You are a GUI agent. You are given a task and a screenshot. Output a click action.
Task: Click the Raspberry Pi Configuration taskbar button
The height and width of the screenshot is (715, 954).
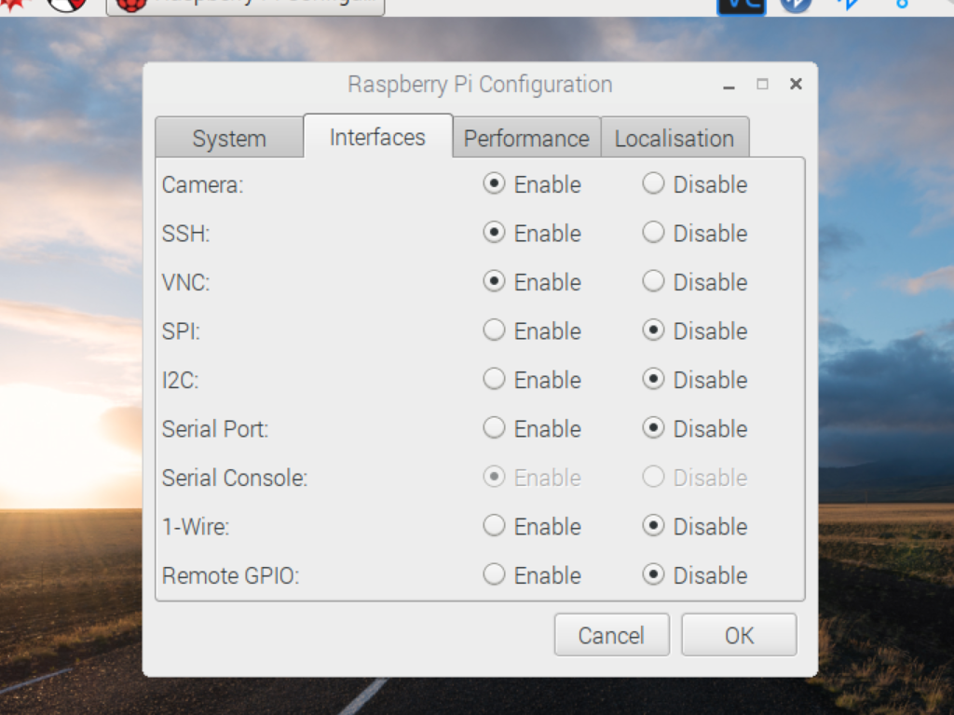(x=245, y=7)
